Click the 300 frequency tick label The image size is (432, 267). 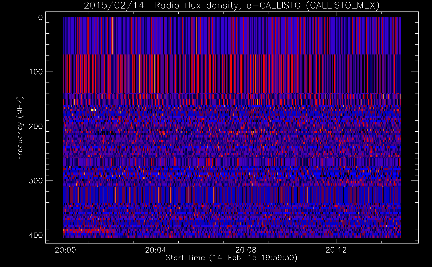click(x=36, y=181)
